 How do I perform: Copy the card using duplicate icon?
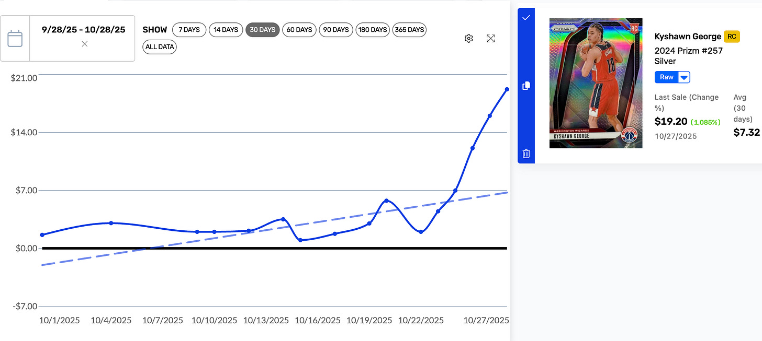[526, 86]
